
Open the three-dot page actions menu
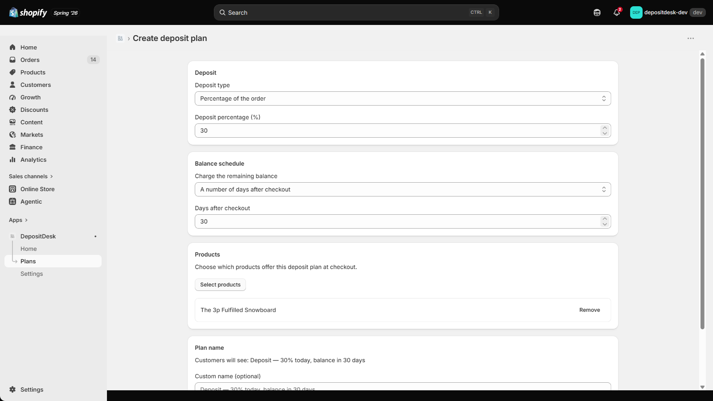click(x=691, y=38)
